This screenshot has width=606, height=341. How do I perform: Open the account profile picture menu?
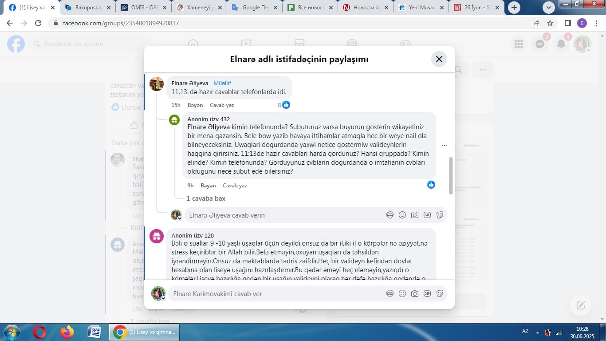pyautogui.click(x=582, y=44)
